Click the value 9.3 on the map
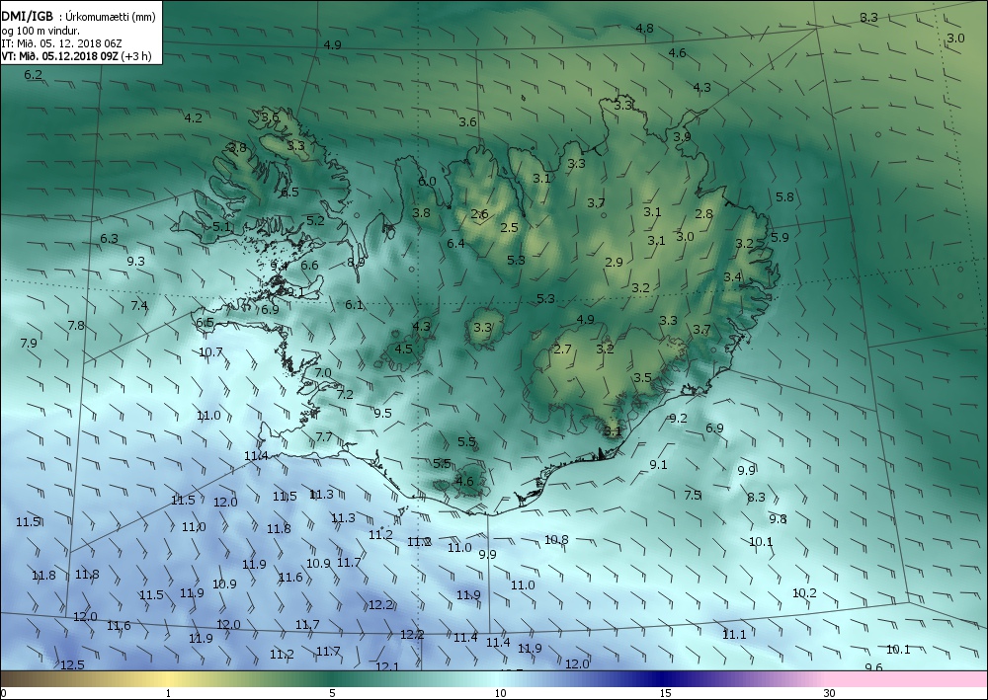This screenshot has width=988, height=700. pyautogui.click(x=136, y=262)
